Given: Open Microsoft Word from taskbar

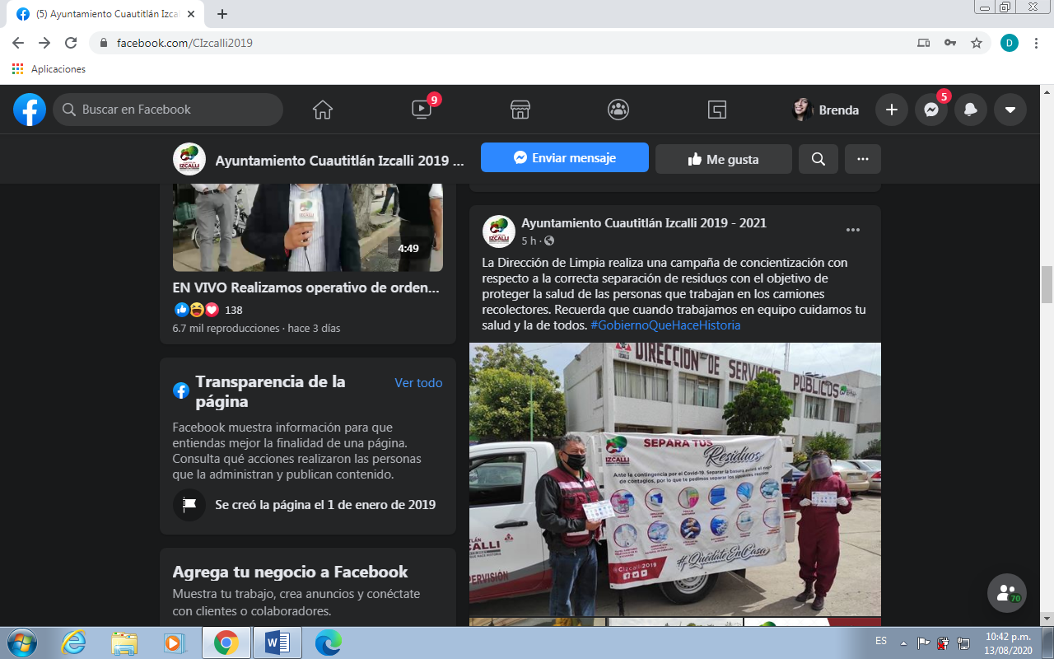Looking at the screenshot, I should point(277,643).
